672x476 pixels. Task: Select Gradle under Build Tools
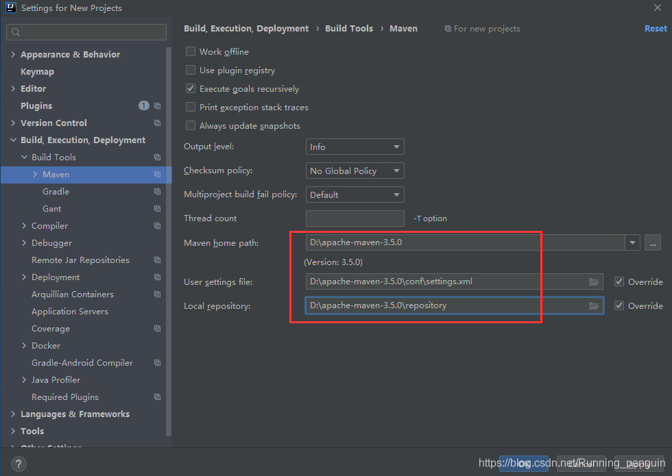[x=56, y=191]
